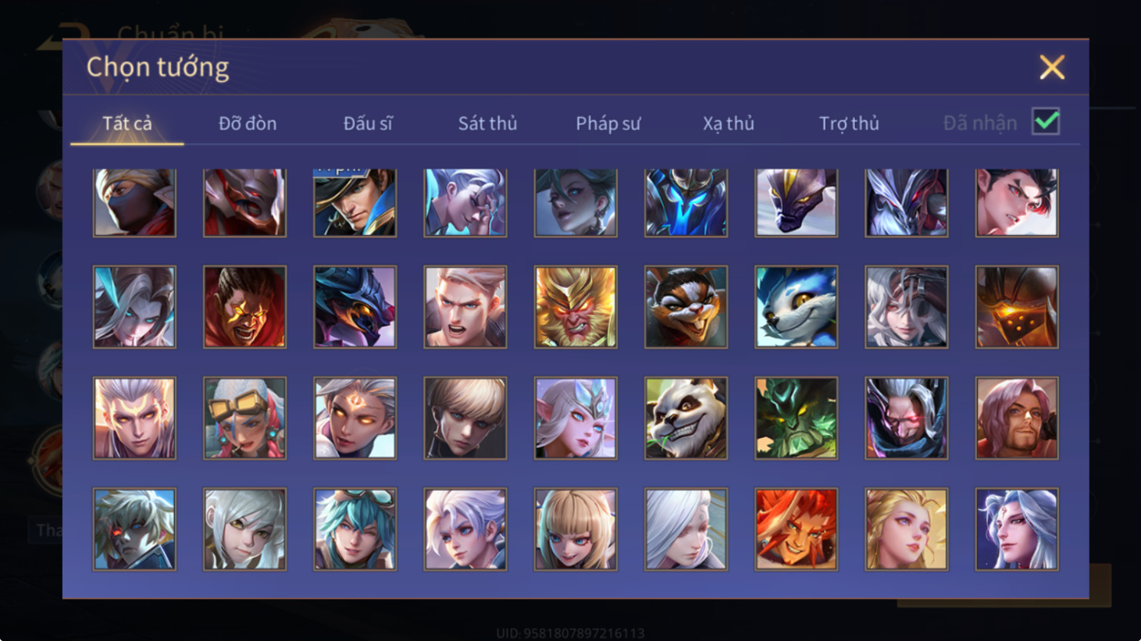Pick the raccoon hero with grin

tap(686, 307)
